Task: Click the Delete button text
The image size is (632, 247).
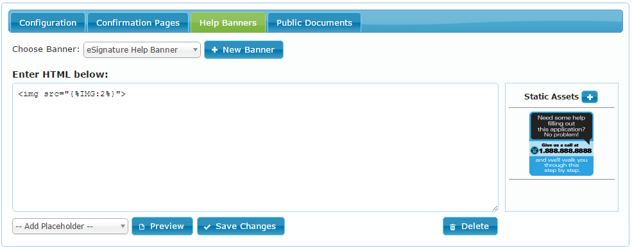Action: [475, 226]
